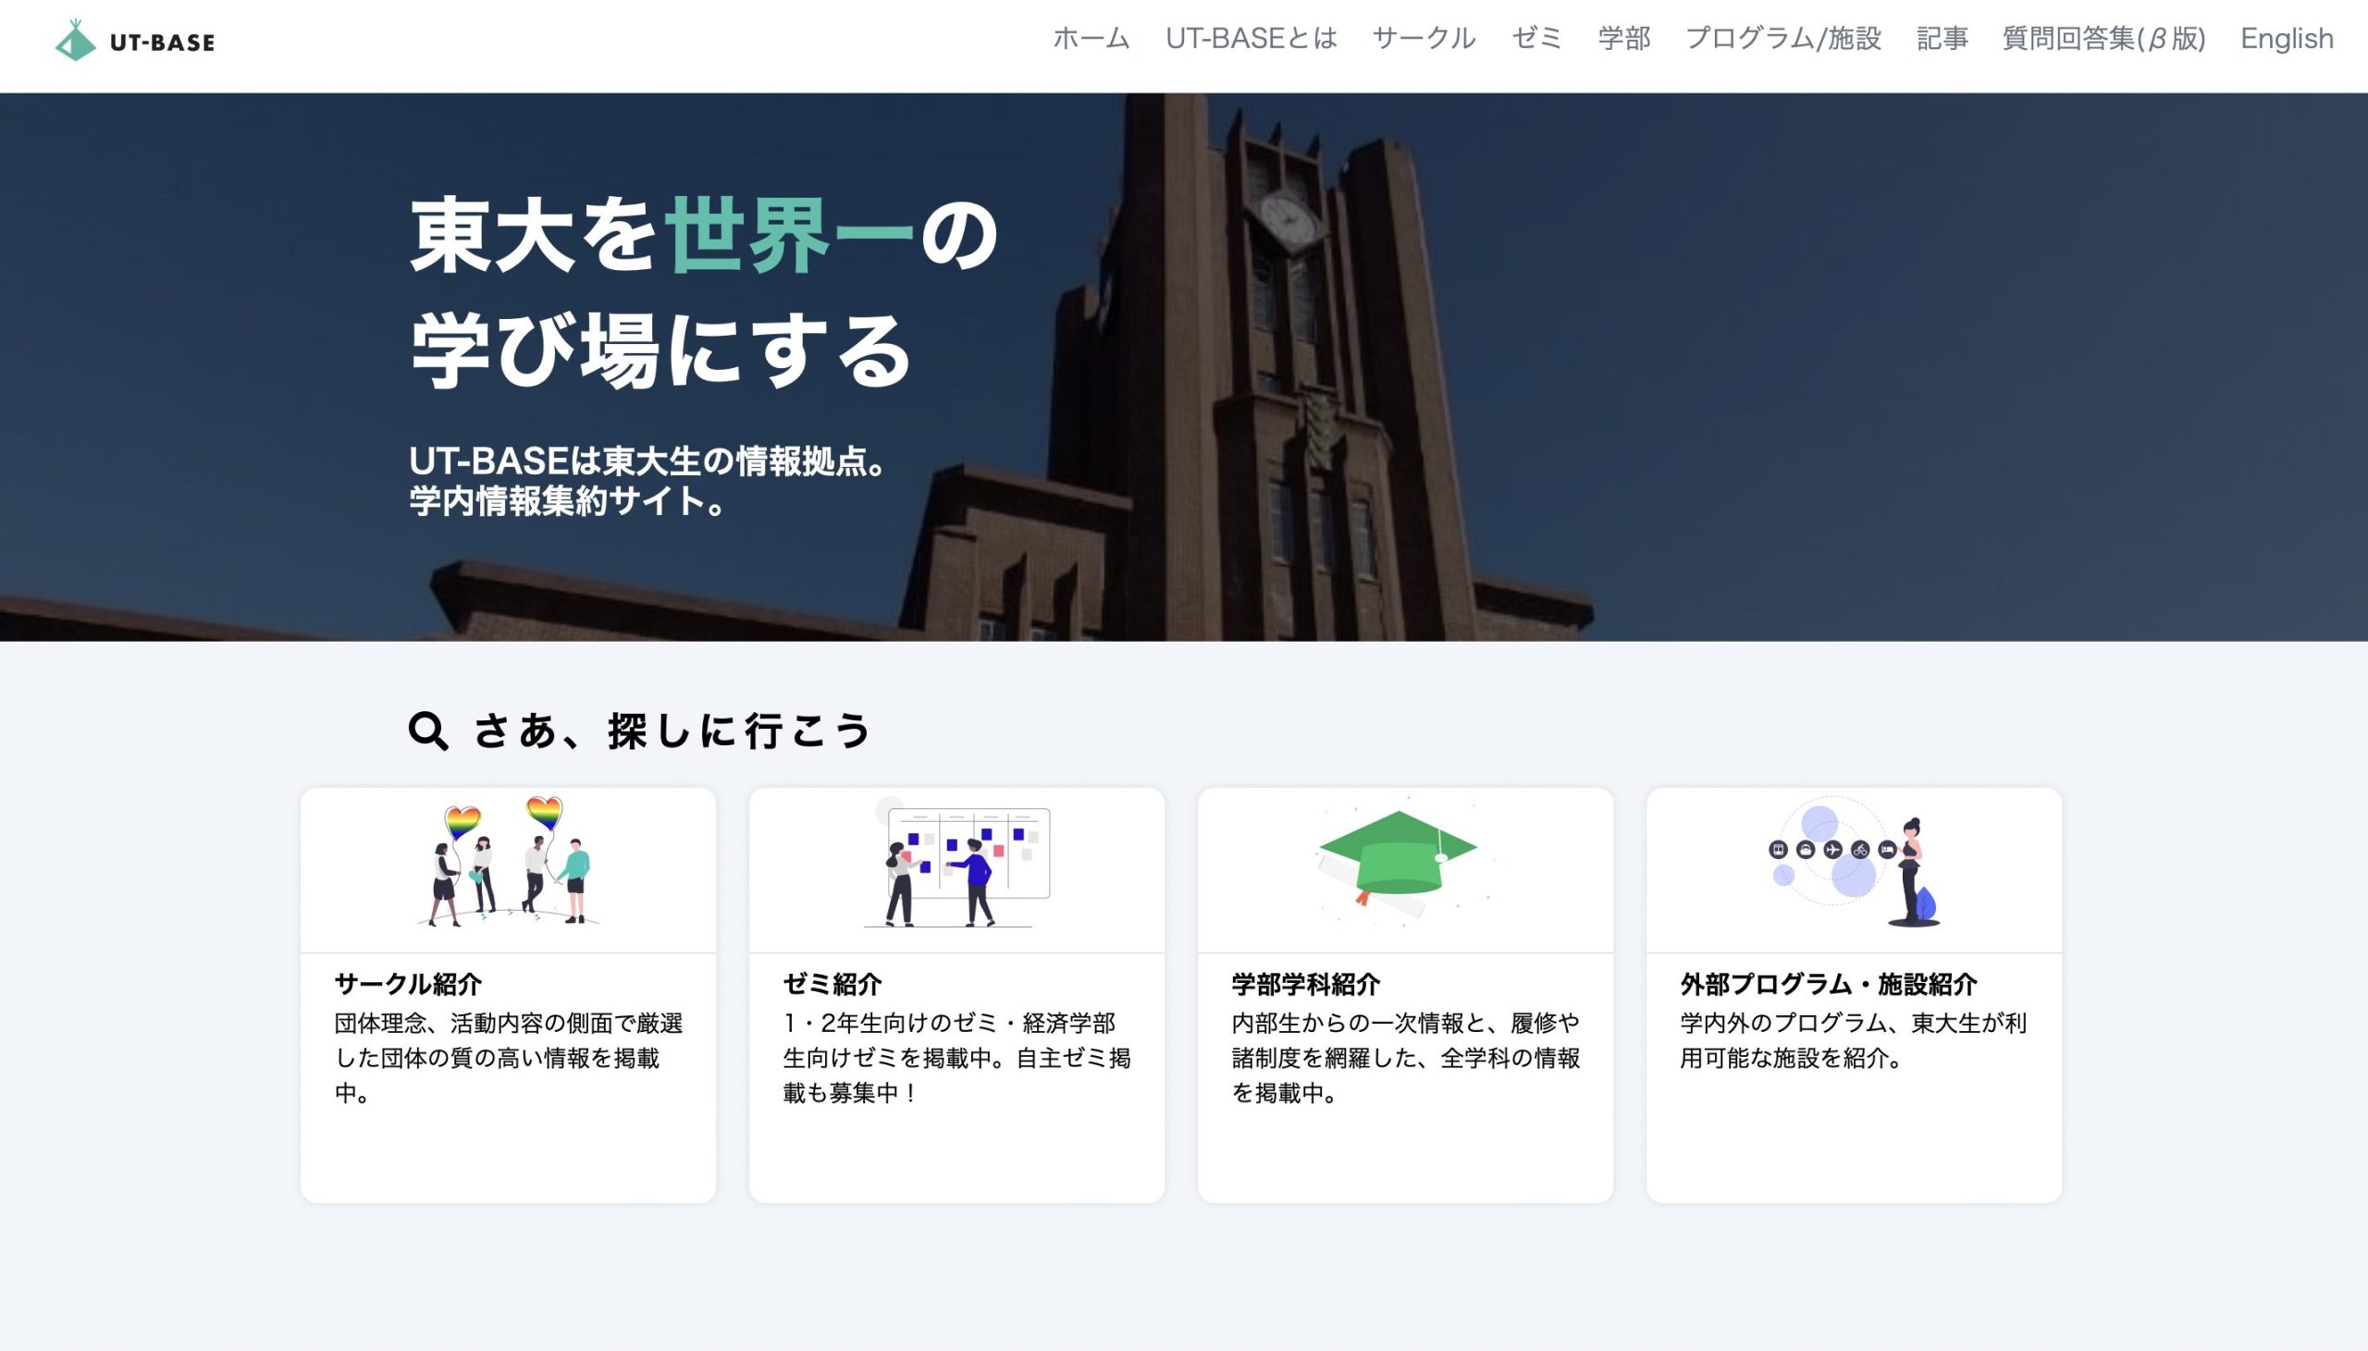Open 記事 in the header menu

point(1942,39)
